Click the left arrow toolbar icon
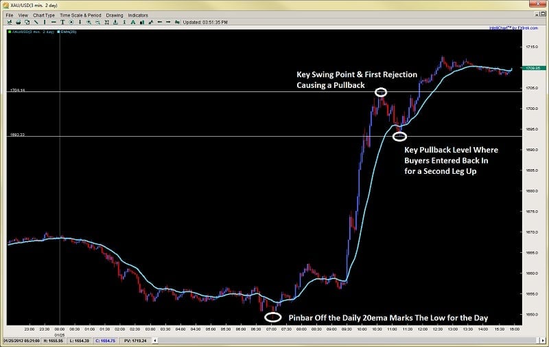549x347 pixels. [159, 22]
